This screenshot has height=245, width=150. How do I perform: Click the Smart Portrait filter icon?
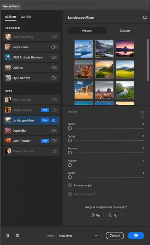tap(8, 100)
